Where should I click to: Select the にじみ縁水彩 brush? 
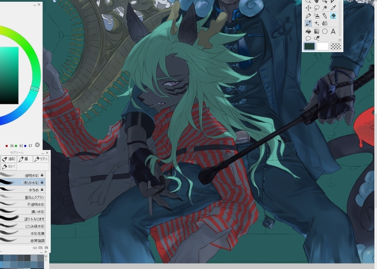[23, 226]
